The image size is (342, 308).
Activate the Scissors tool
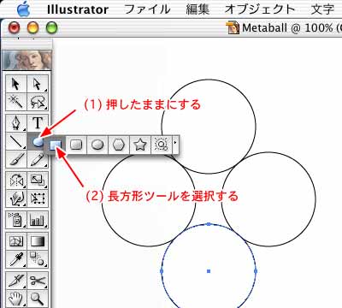click(38, 281)
